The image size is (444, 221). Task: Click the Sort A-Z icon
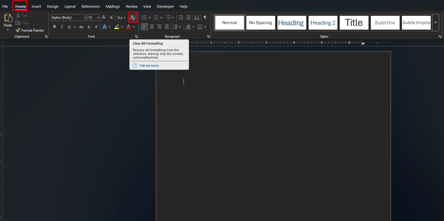pyautogui.click(x=197, y=17)
